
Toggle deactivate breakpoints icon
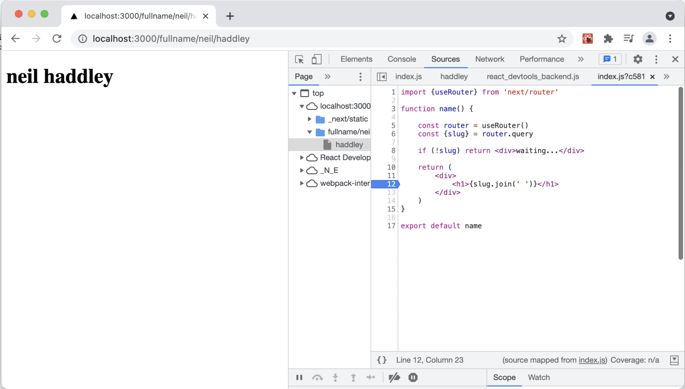coord(394,378)
